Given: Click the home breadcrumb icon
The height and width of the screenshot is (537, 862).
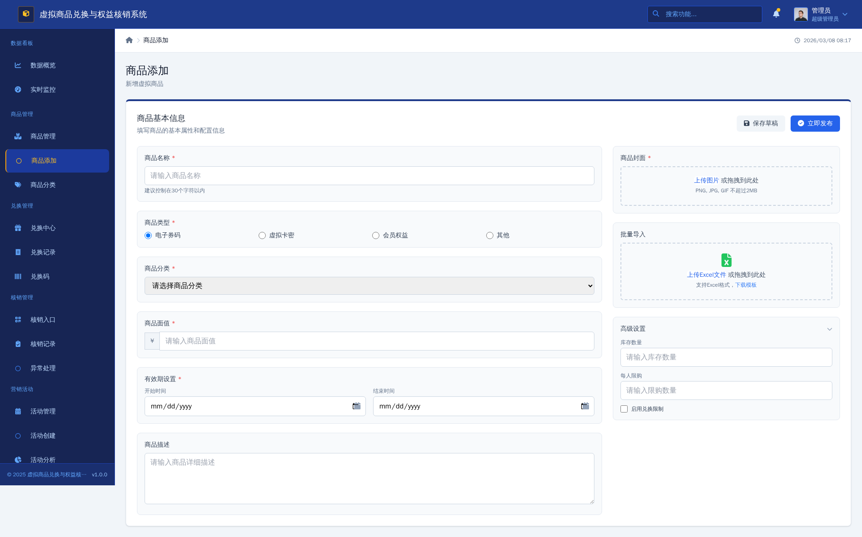Looking at the screenshot, I should coord(129,40).
